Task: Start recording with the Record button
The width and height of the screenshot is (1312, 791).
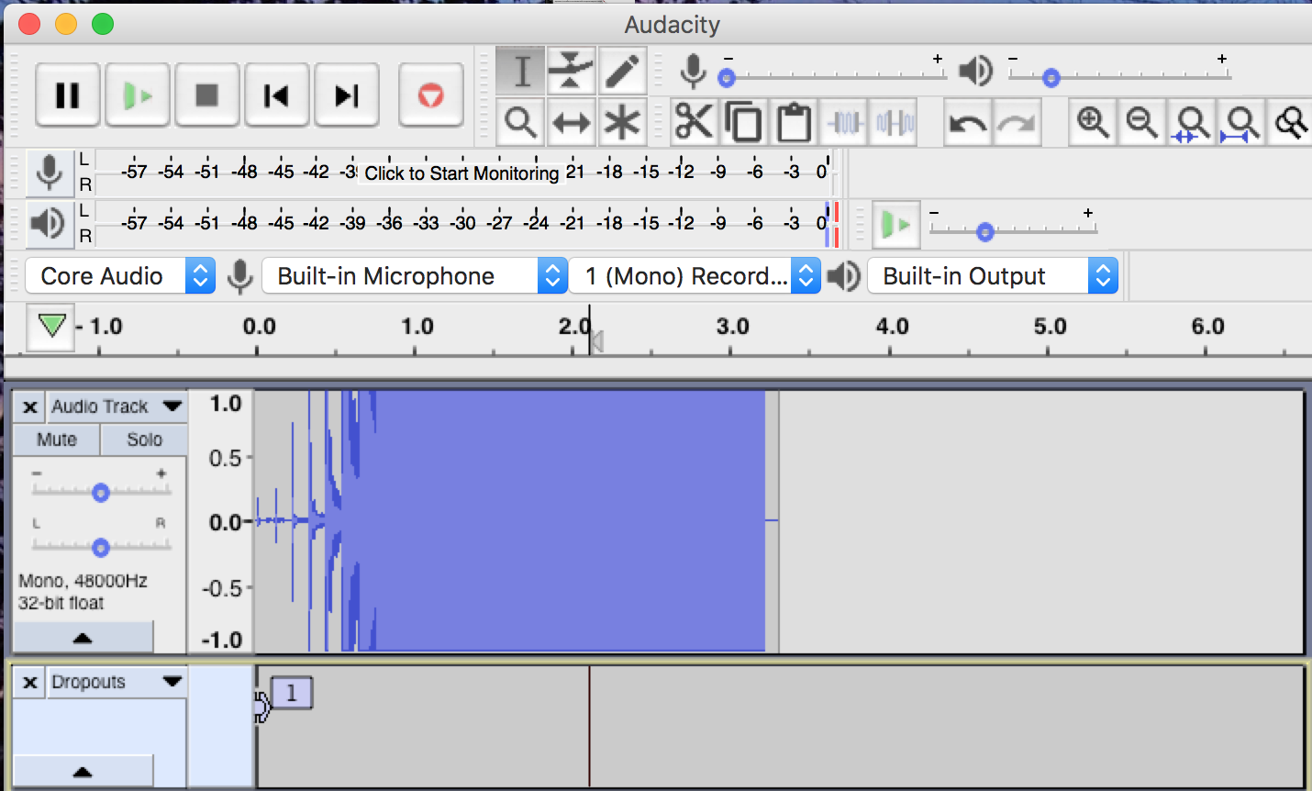Action: (431, 95)
